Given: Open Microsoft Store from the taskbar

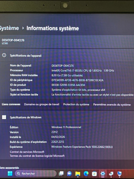Looking at the screenshot, I should (94, 174).
